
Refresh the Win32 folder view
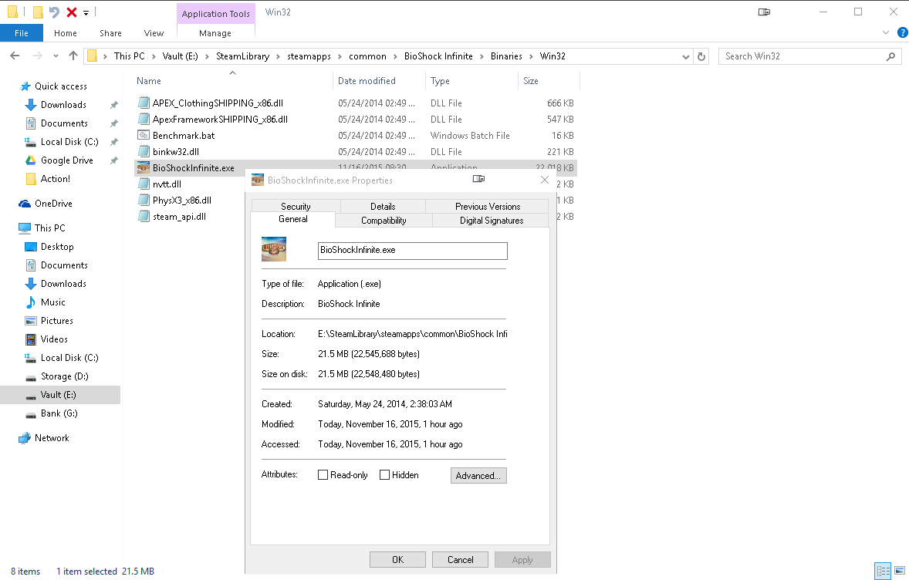[x=701, y=56]
